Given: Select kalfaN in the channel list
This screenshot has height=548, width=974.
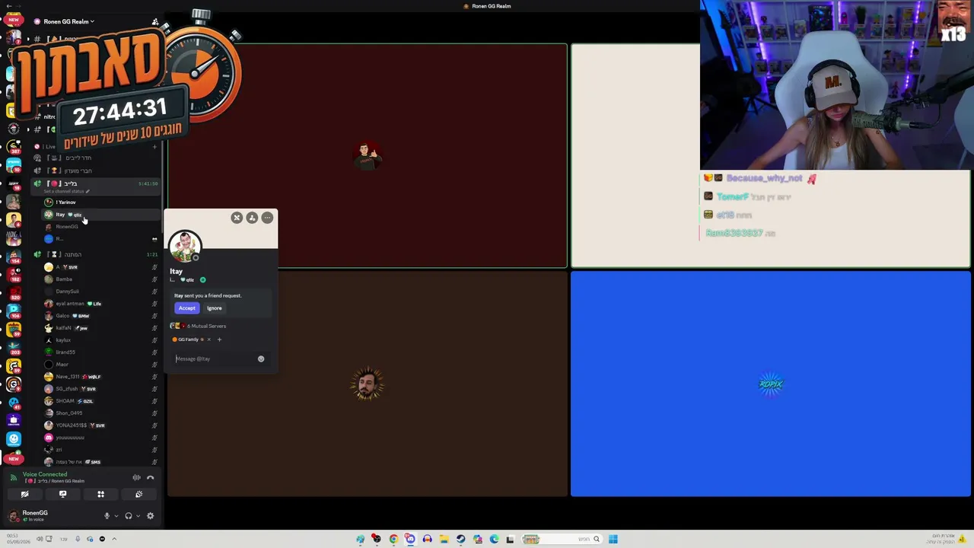Looking at the screenshot, I should (99, 328).
